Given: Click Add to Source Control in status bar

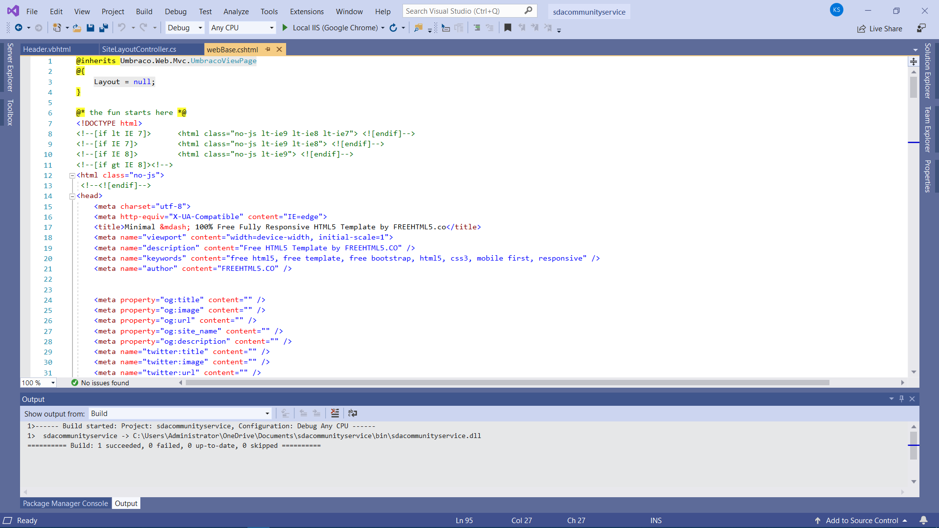Looking at the screenshot, I should click(x=861, y=520).
